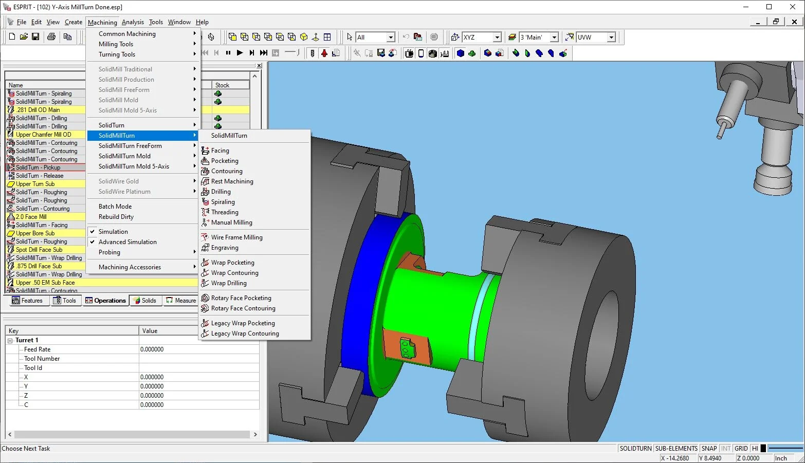Click the yellow shaded cube view icon

(x=304, y=37)
